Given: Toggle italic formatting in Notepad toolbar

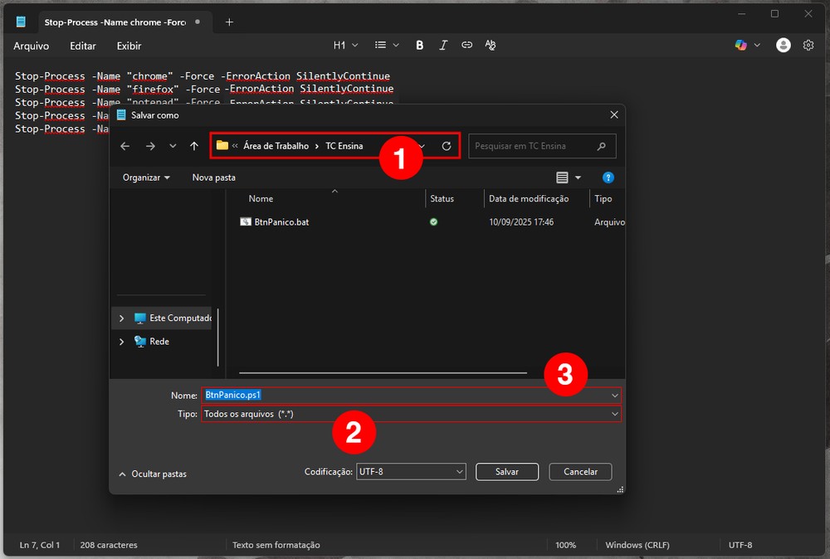Looking at the screenshot, I should [443, 46].
